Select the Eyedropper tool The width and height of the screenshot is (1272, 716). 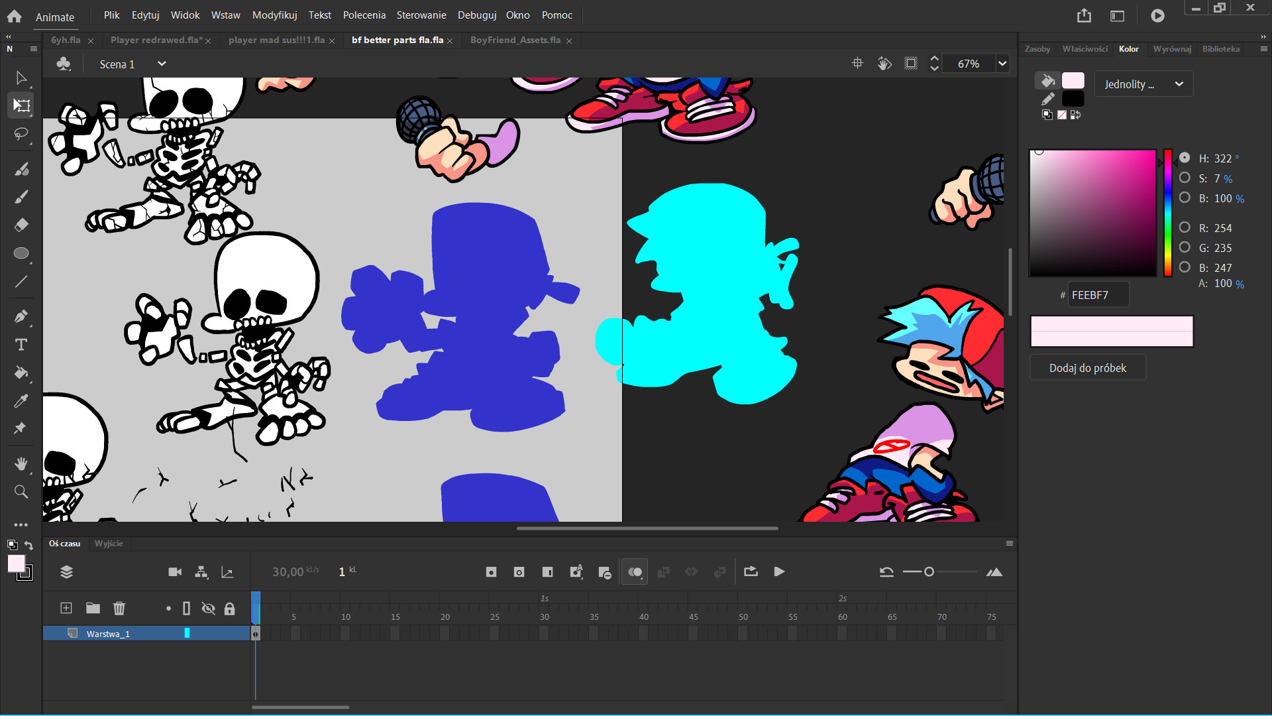click(21, 400)
